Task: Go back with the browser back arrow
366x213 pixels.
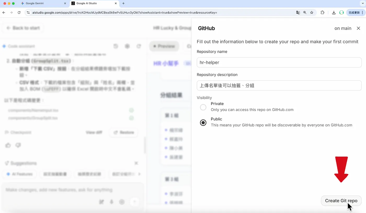Action: [x=4, y=13]
